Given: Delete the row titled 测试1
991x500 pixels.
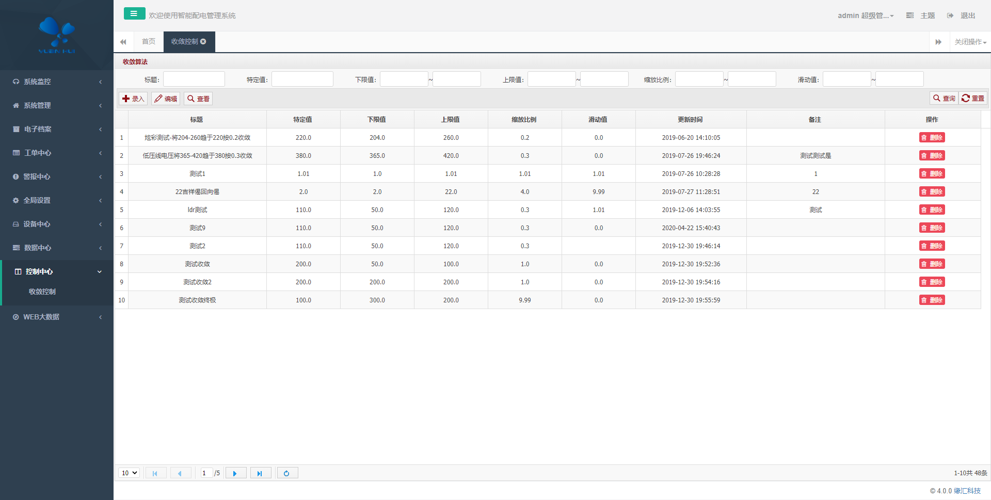Looking at the screenshot, I should click(x=932, y=174).
